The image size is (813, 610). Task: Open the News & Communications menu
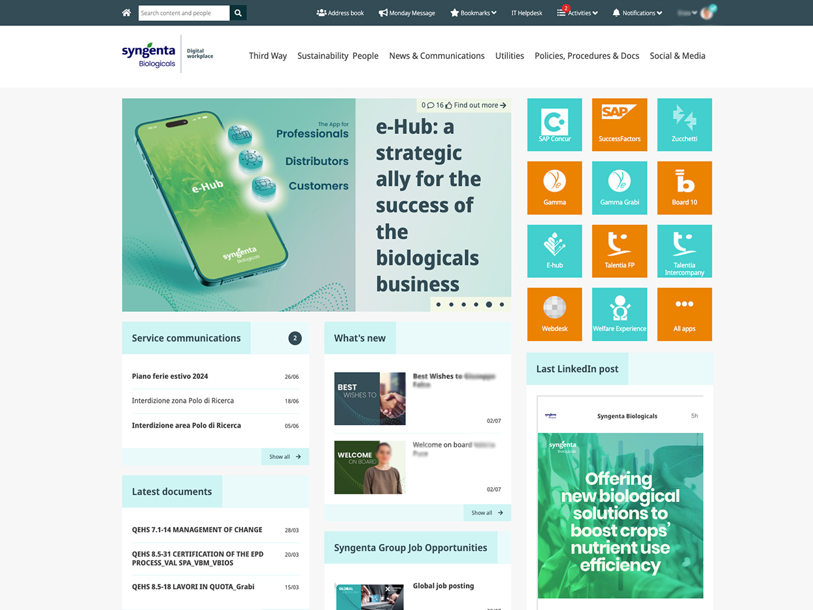point(437,56)
